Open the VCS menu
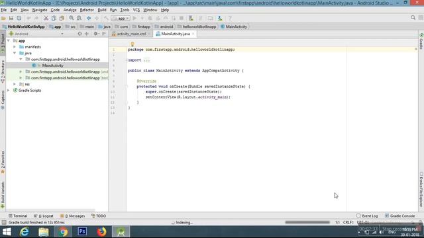424x238 pixels. tap(136, 10)
